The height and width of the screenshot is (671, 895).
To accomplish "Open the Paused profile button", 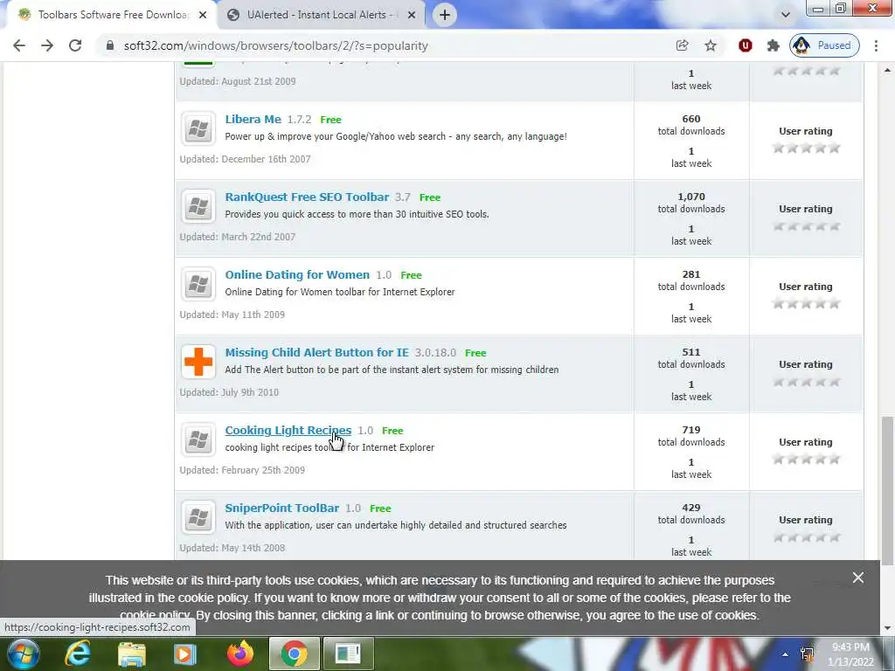I will (x=824, y=45).
